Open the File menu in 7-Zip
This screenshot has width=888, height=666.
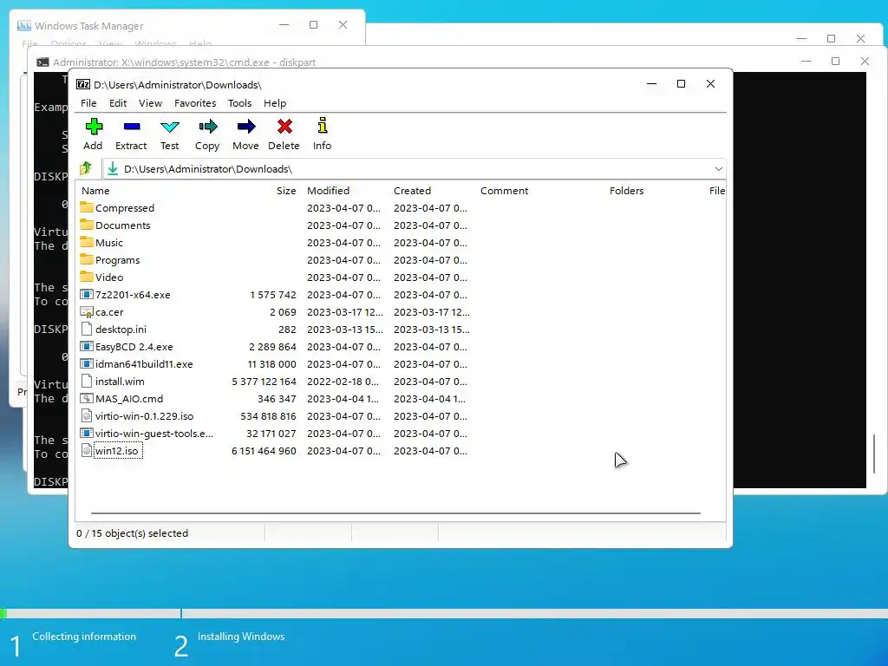(x=88, y=103)
